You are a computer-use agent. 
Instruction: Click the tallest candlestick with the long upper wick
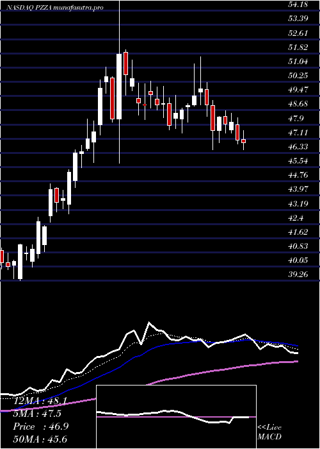click(119, 86)
